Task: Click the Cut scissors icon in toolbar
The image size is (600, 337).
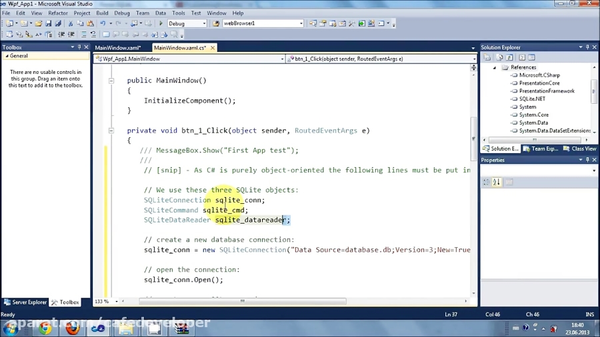Action: tap(71, 23)
